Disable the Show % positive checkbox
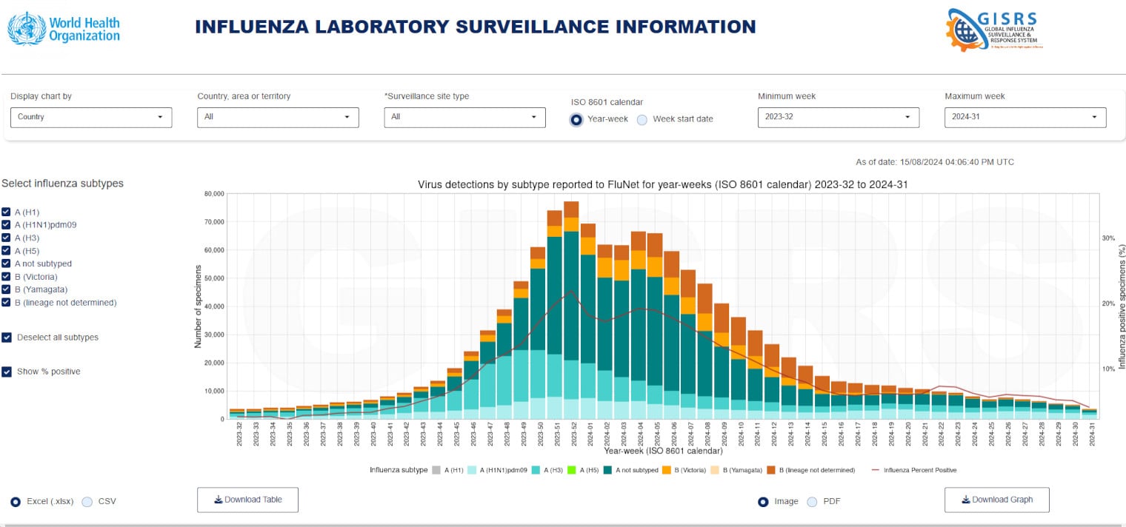Viewport: 1126px width, 527px height. [7, 372]
